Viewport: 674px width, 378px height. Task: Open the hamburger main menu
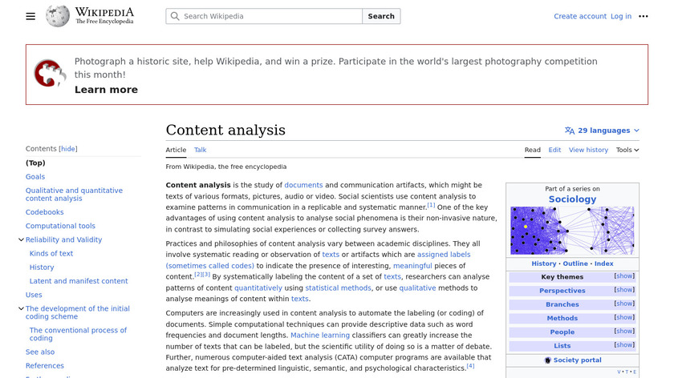30,16
